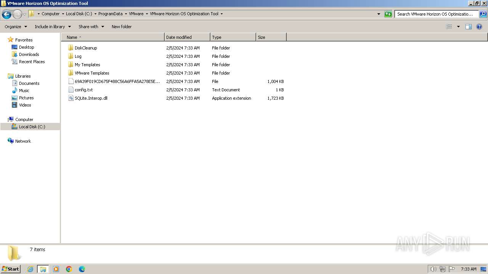Image resolution: width=488 pixels, height=274 pixels.
Task: Open the address bar history dropdown
Action: click(379, 14)
